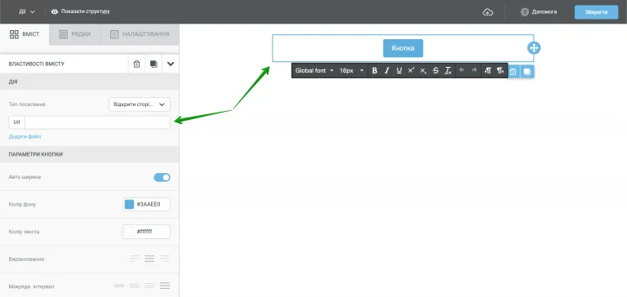This screenshot has height=297, width=627.
Task: Click the undo arrow in text toolbar
Action: point(461,70)
